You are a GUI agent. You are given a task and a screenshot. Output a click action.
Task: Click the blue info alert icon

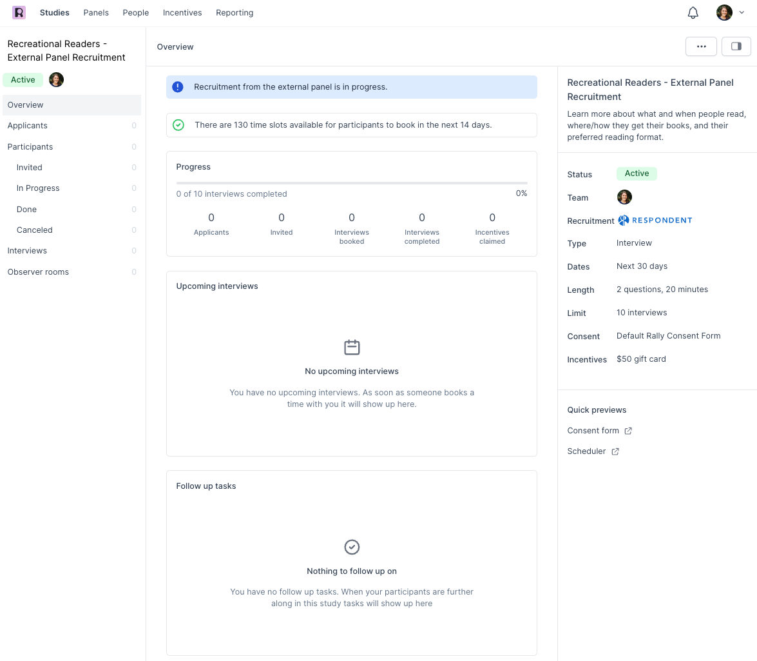click(x=178, y=87)
